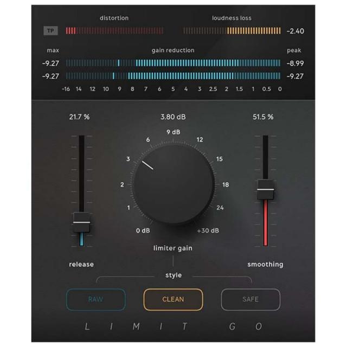Click the 0 dB mark on the knob
This screenshot has width=347, height=347.
[143, 230]
